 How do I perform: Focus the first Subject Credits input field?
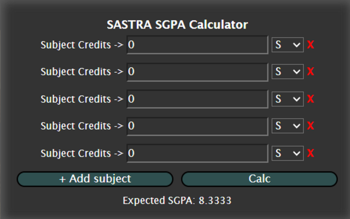[197, 45]
